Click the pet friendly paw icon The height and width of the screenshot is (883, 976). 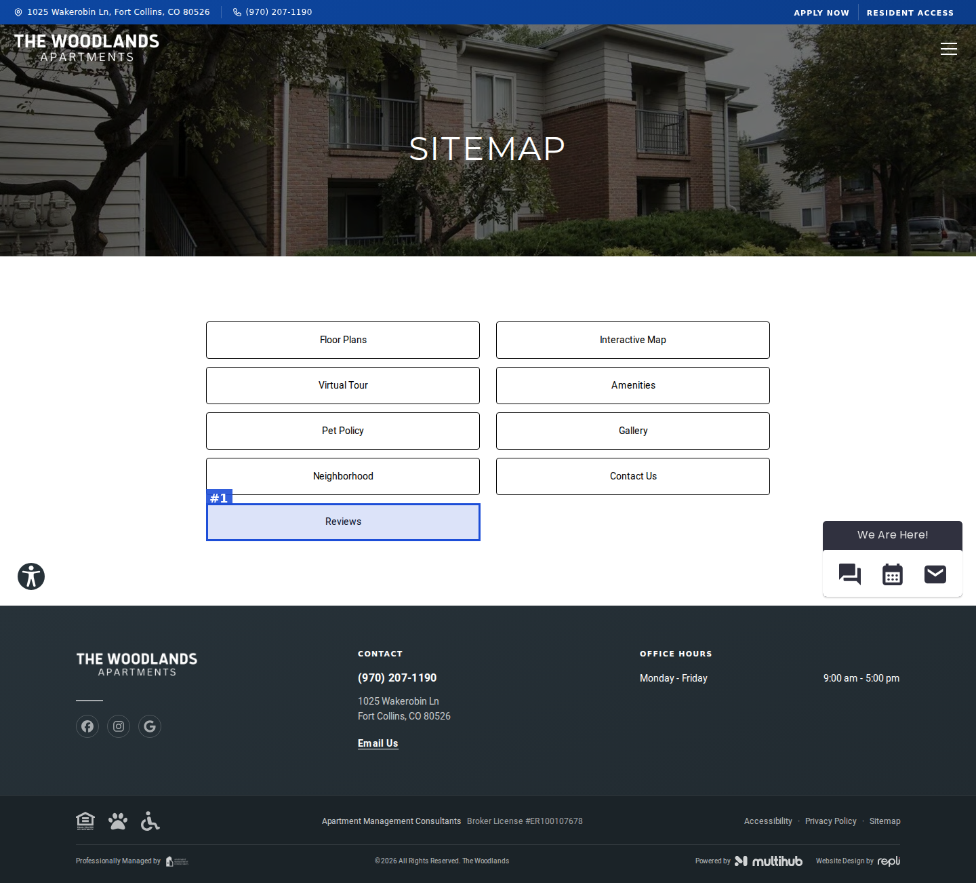point(118,821)
